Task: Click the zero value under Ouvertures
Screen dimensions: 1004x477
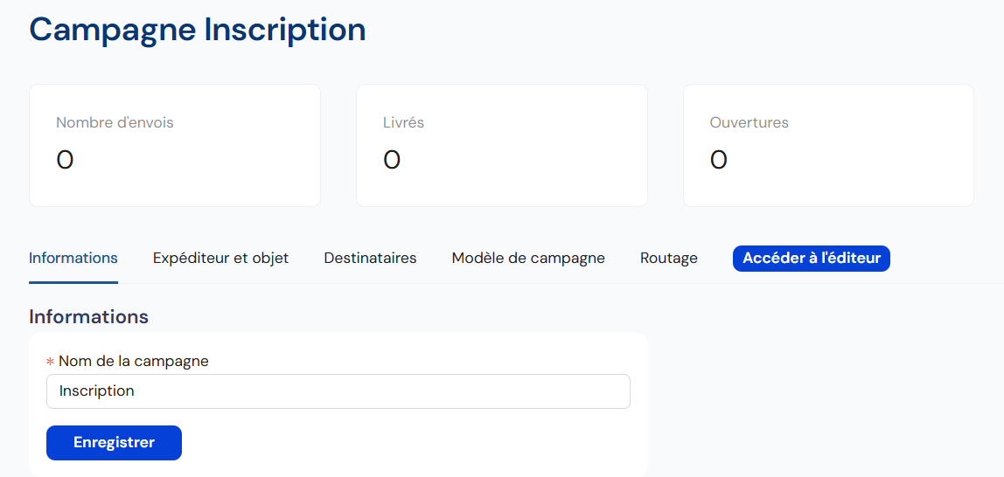Action: click(719, 160)
